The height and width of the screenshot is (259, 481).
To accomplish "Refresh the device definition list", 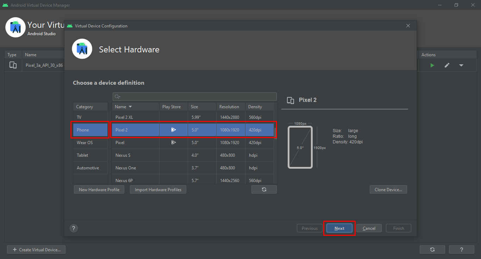I will click(264, 189).
